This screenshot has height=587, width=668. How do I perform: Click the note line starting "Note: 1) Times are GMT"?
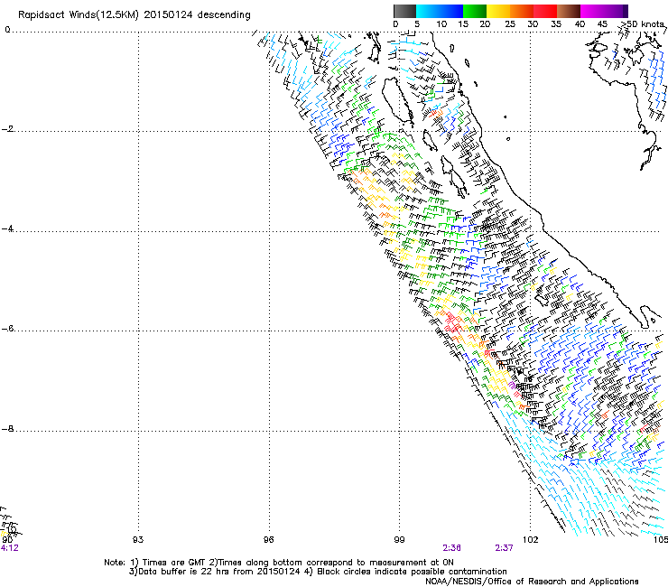[279, 563]
